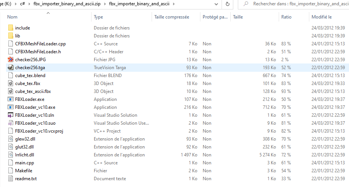Click the fbx_importer_binary_and_ascii breadcrumb folder
Viewport: 349px width, 187px height.
point(139,4)
